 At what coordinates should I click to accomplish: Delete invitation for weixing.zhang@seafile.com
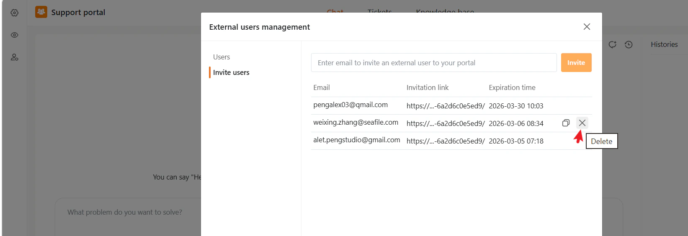pyautogui.click(x=582, y=123)
